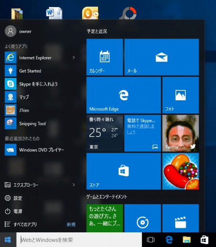Image resolution: width=216 pixels, height=247 pixels.
Task: Click the Word document desktop icon
Action: (54, 13)
